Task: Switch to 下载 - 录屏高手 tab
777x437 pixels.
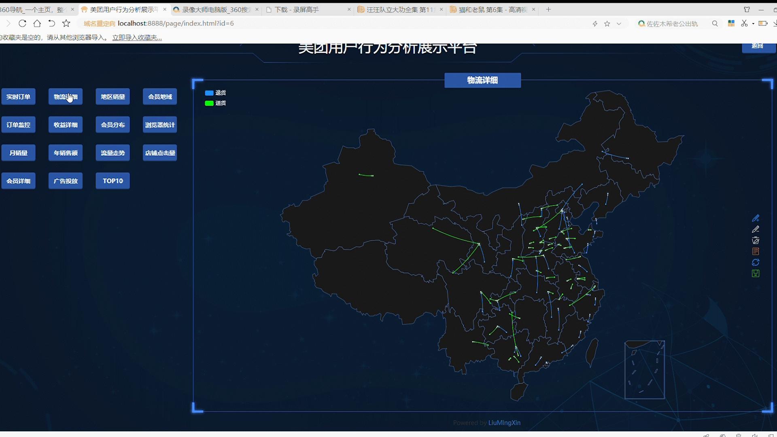Action: coord(296,9)
